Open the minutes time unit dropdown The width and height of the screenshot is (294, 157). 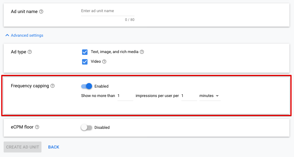coord(210,96)
